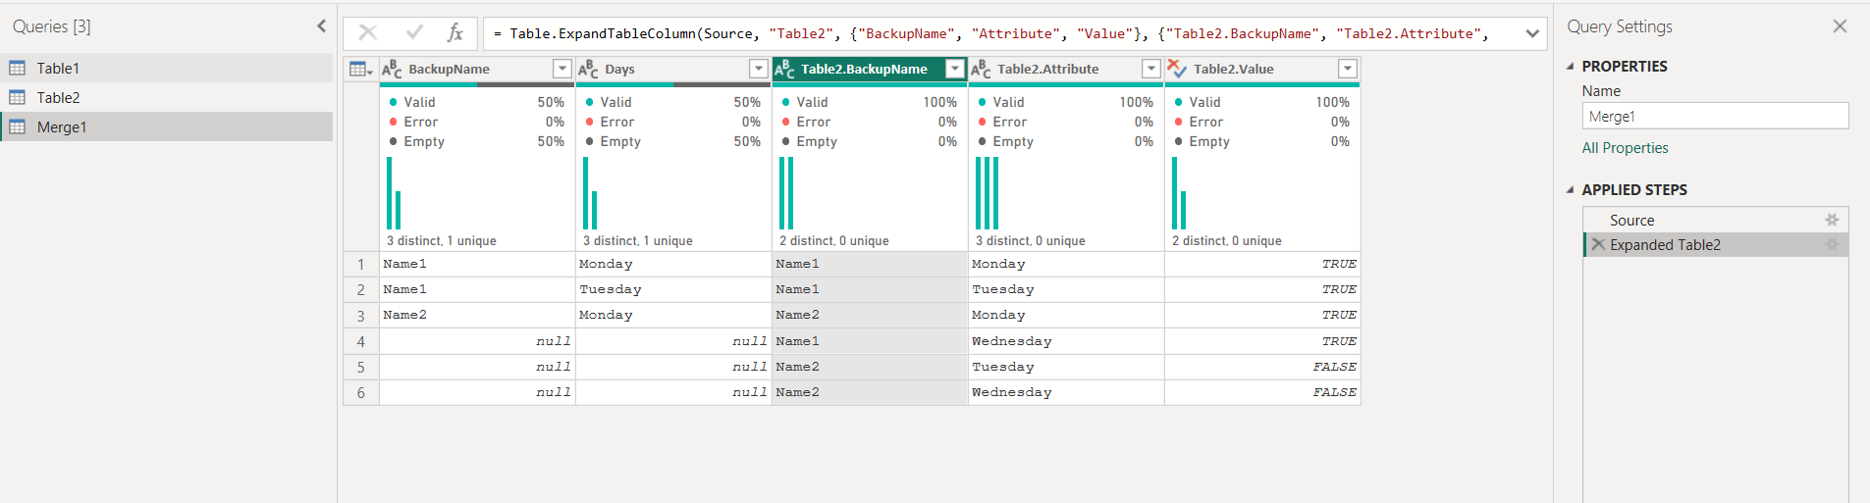
Task: Change data type icon of Table2.Attribute column
Action: 981,69
